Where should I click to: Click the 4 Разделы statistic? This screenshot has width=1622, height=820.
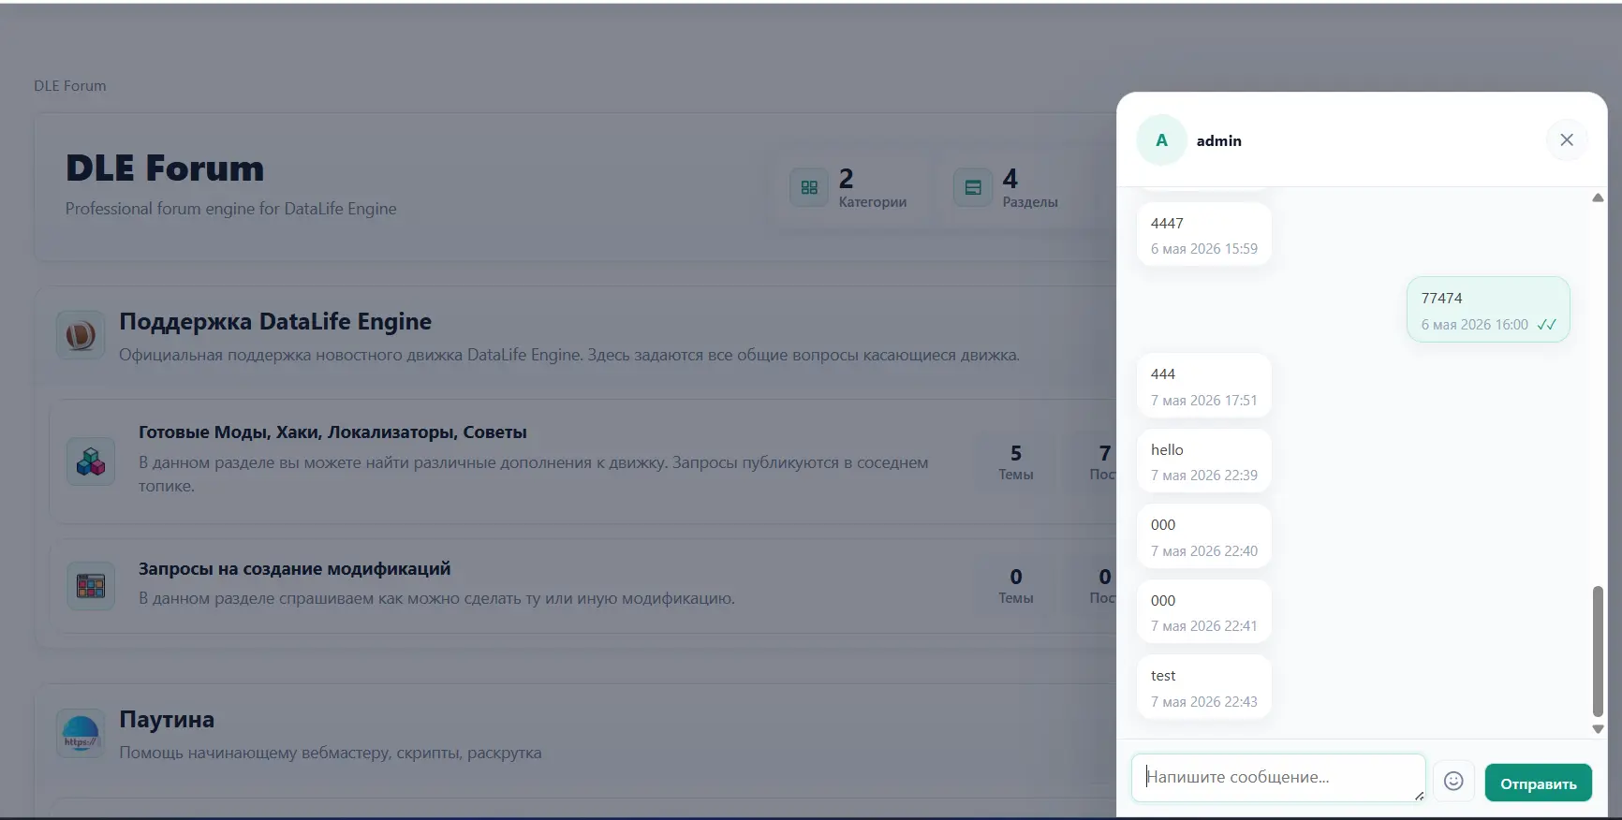point(1007,187)
